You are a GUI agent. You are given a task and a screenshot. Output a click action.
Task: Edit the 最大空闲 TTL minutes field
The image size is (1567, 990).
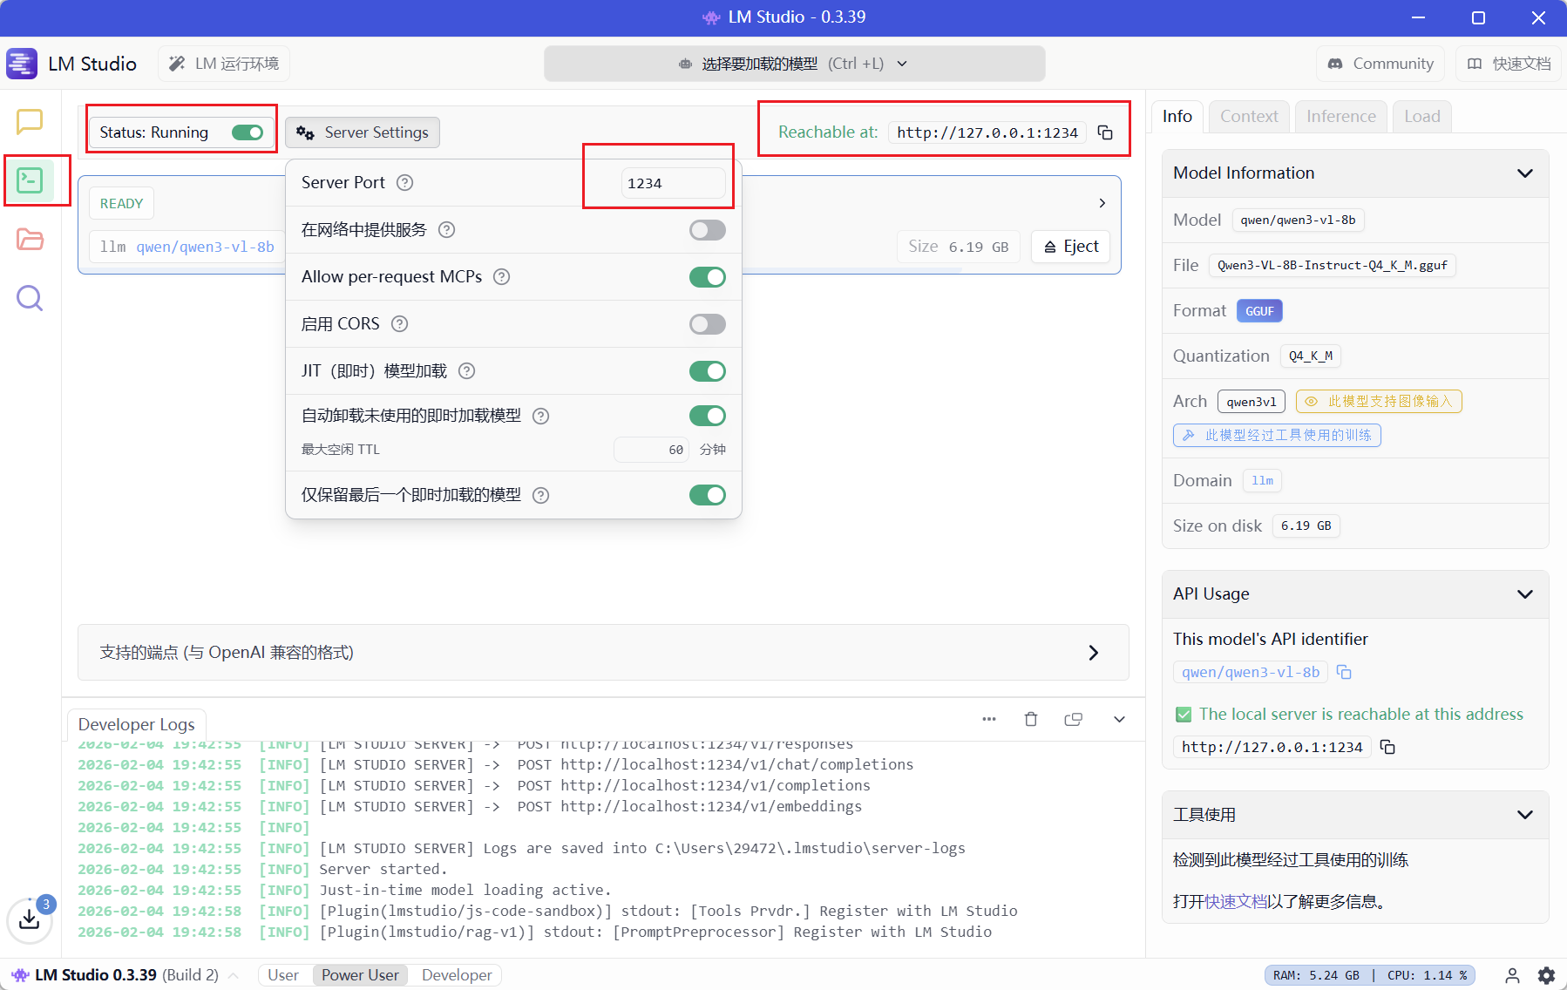(x=652, y=450)
